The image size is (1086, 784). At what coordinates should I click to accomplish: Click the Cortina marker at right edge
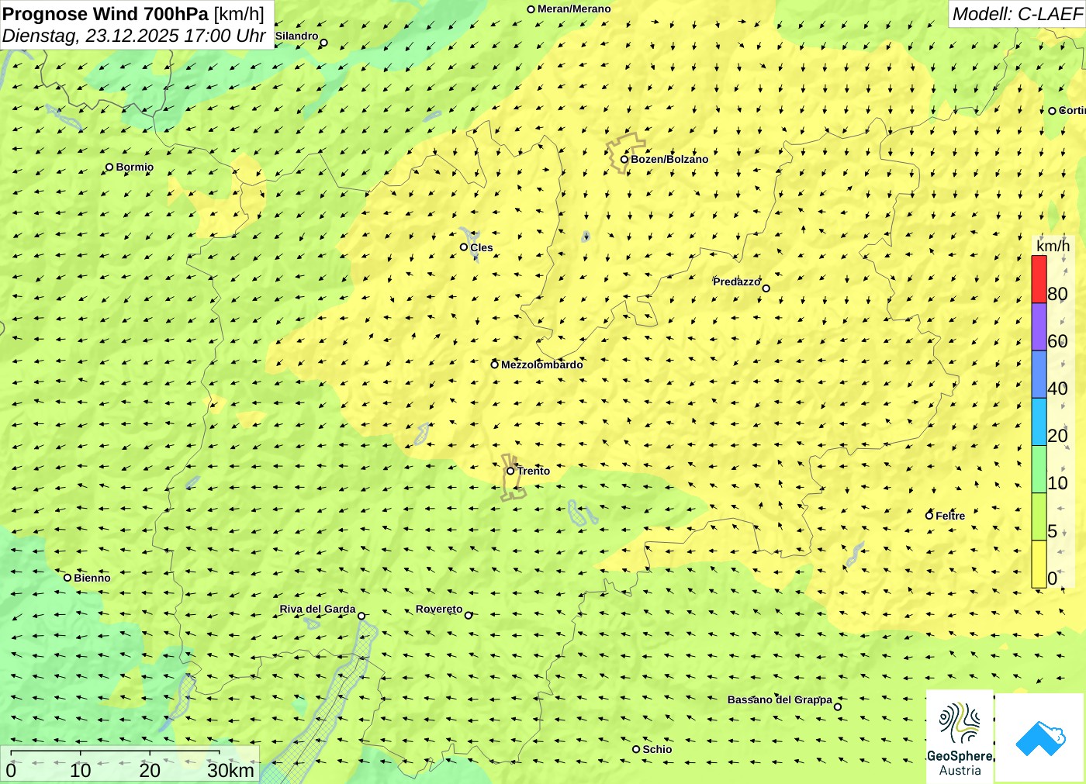point(1053,111)
